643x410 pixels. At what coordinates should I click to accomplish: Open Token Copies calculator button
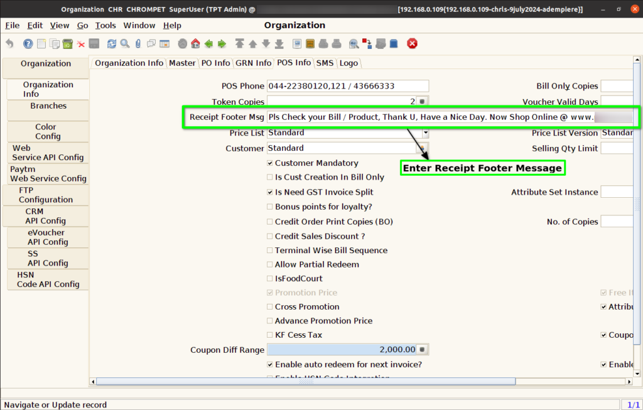point(423,101)
